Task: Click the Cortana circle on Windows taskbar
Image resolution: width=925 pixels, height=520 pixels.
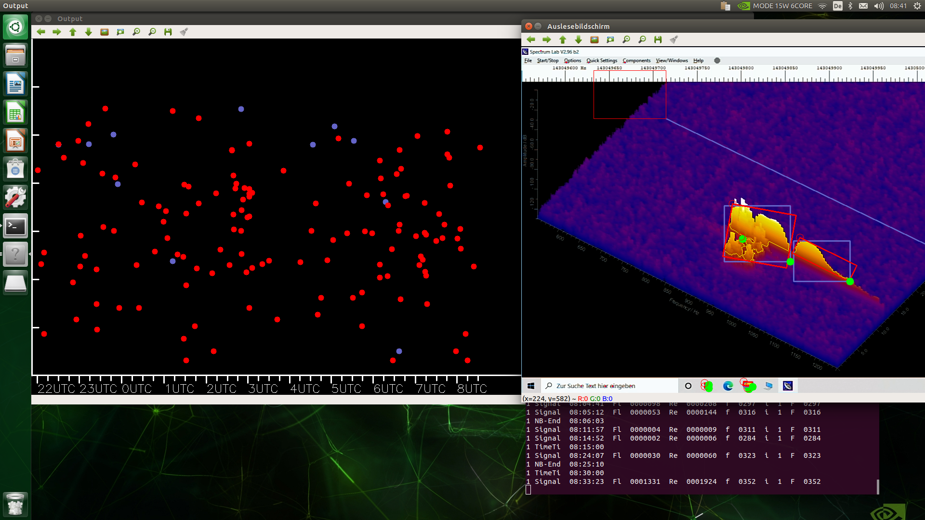Action: click(688, 386)
